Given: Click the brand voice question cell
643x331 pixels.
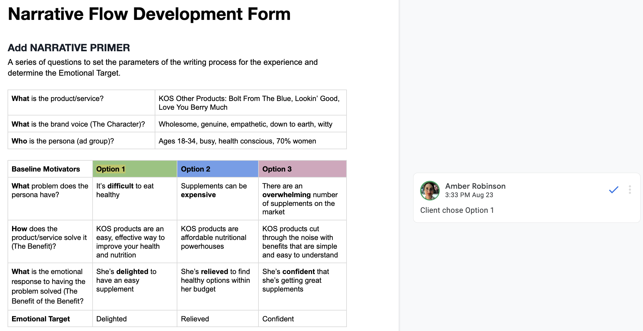Looking at the screenshot, I should (81, 124).
